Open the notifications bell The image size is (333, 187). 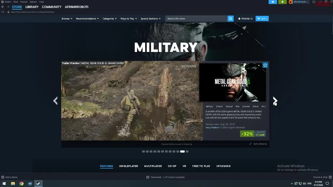point(283,2)
